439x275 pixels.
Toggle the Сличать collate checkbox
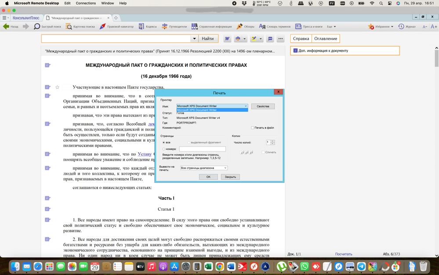click(263, 152)
